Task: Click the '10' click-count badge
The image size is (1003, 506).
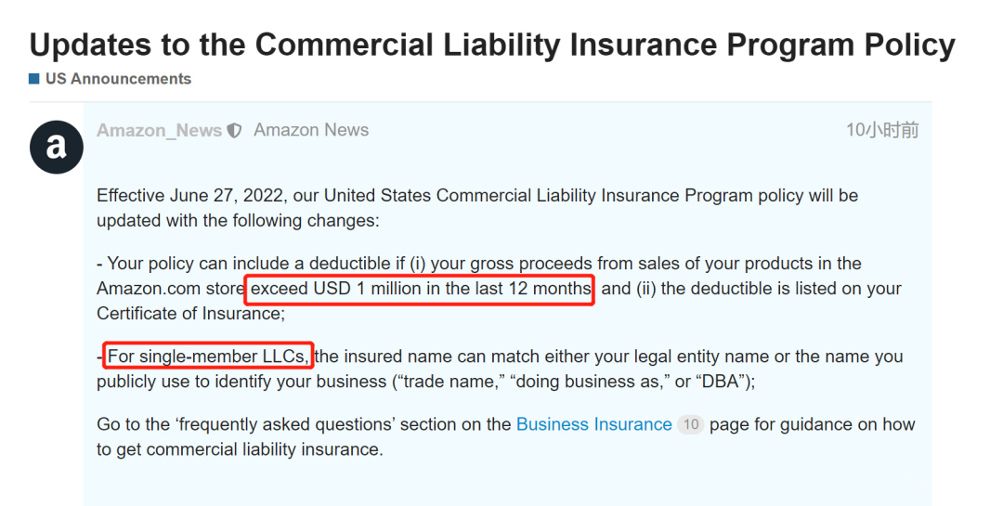Action: [691, 424]
